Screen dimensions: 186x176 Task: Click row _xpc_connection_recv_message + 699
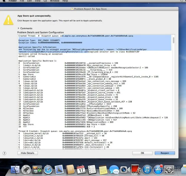tap(72, 81)
